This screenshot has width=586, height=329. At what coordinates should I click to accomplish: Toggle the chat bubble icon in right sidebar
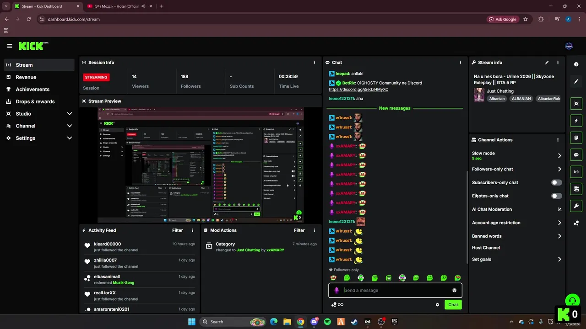coord(576,155)
